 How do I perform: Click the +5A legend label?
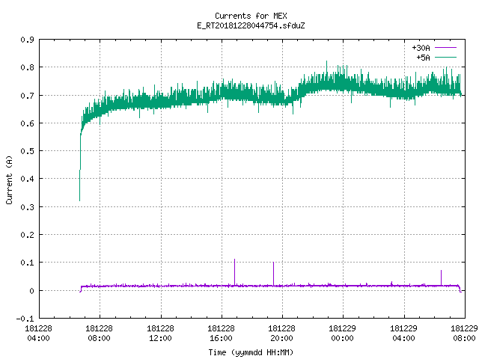pyautogui.click(x=423, y=58)
